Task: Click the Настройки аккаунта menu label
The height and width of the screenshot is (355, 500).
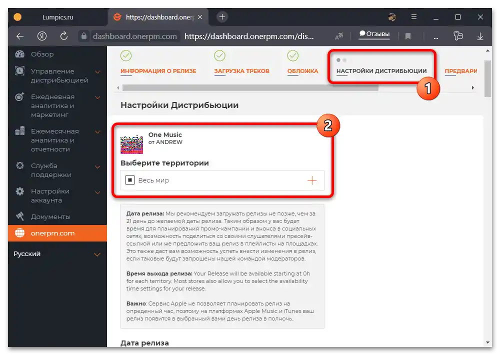Action: pos(50,195)
